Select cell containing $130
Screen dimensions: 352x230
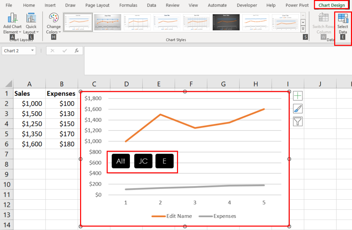(62, 114)
